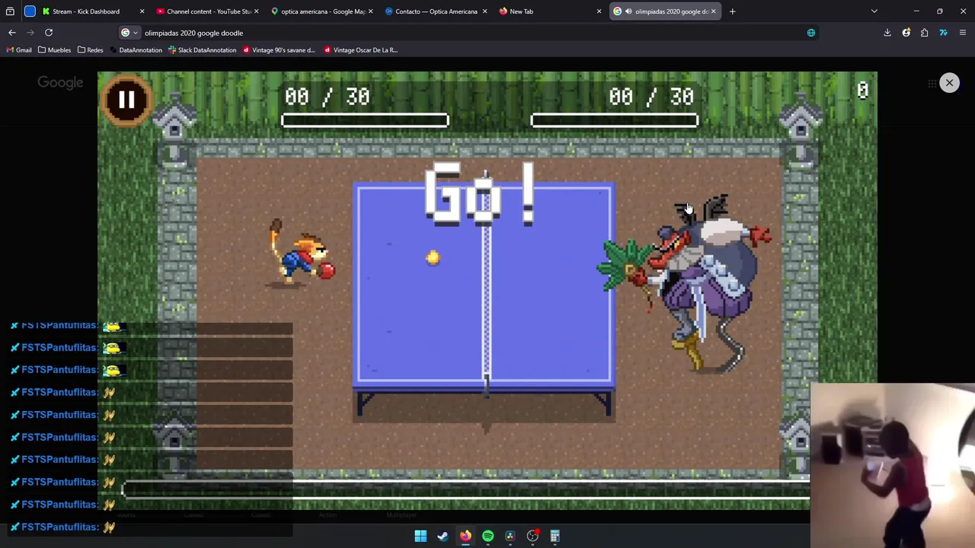Close the Google doodle game overlay
This screenshot has width=975, height=548.
(x=949, y=82)
